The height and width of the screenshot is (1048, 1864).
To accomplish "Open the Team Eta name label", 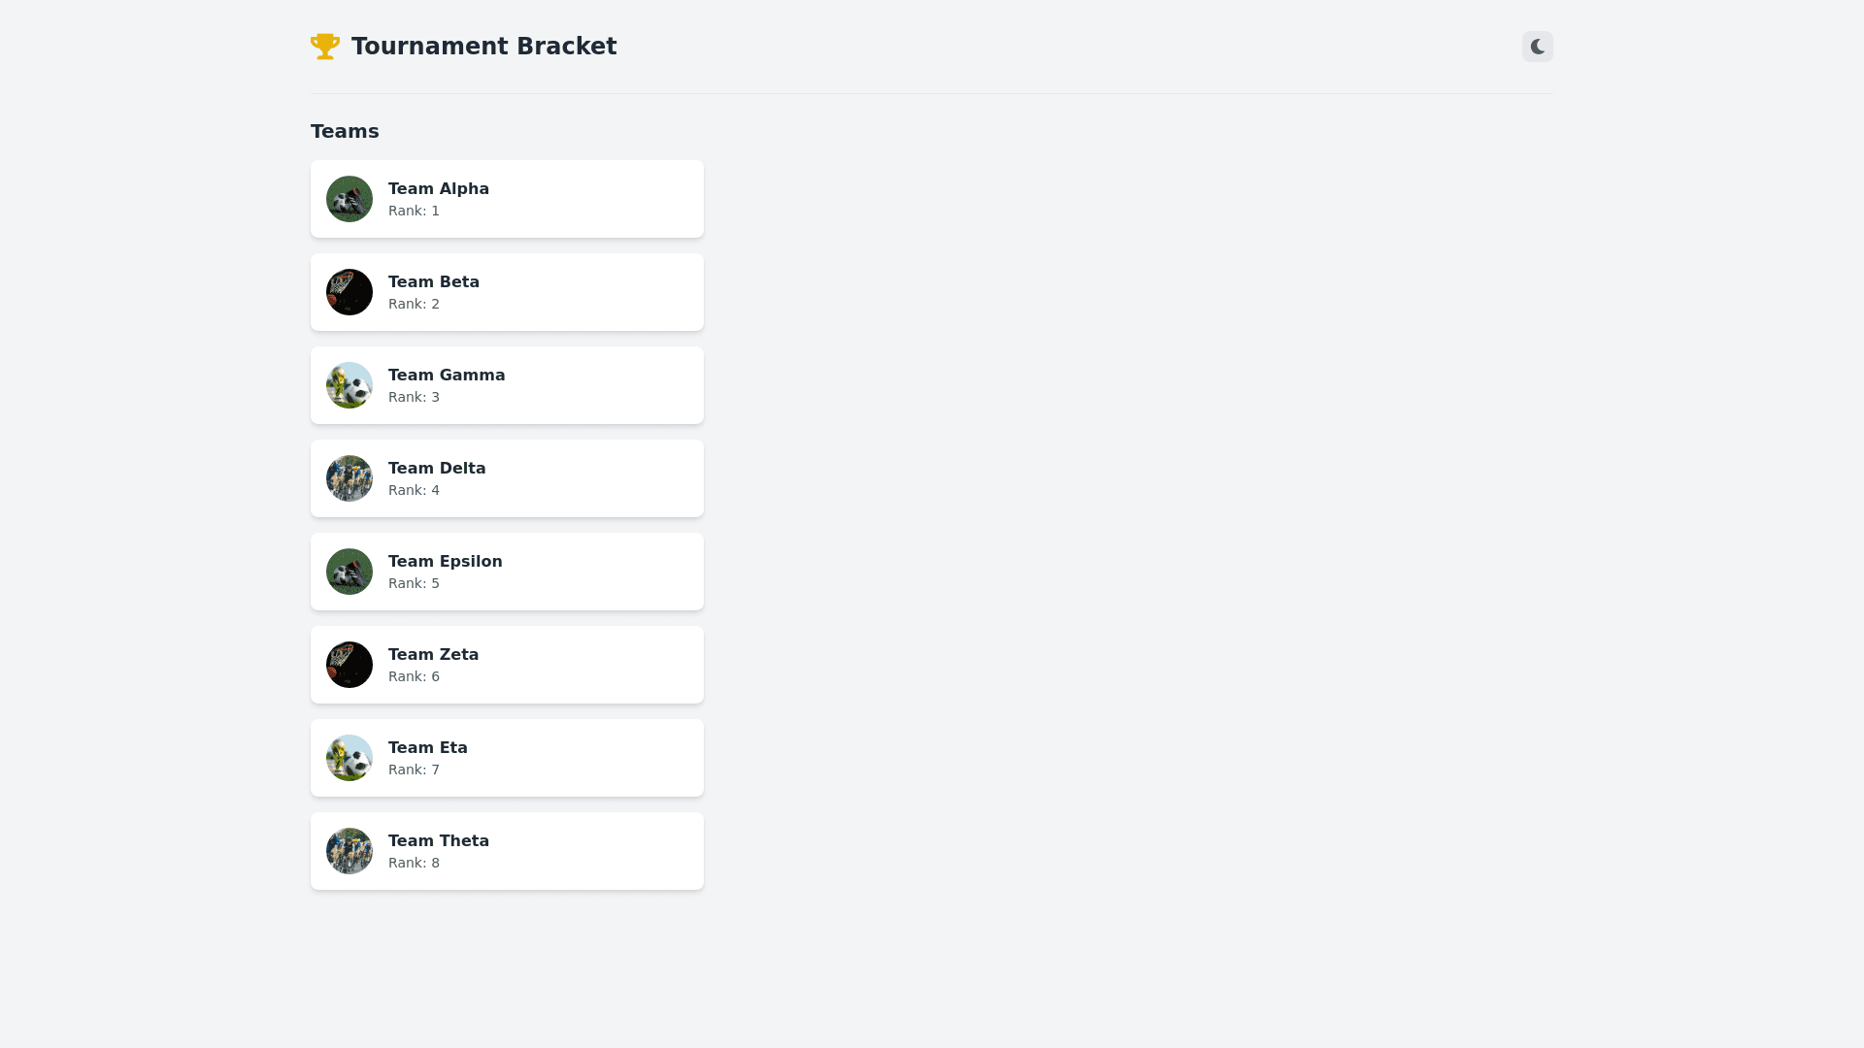I will click(428, 748).
